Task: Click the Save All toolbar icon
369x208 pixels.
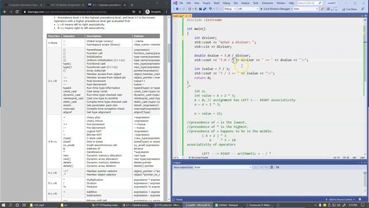Action: pyautogui.click(x=205, y=9)
